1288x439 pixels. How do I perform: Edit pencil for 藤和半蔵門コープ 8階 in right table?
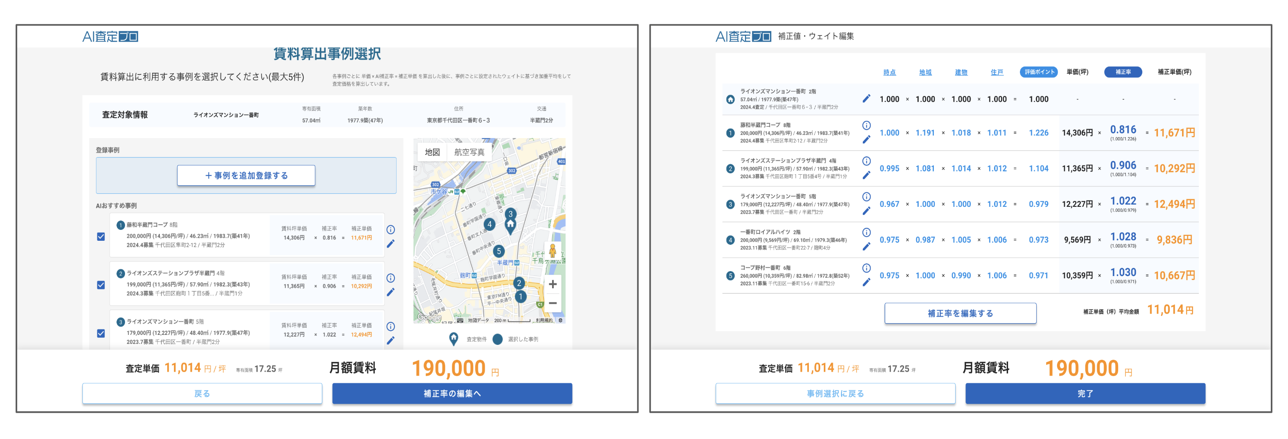(x=866, y=140)
